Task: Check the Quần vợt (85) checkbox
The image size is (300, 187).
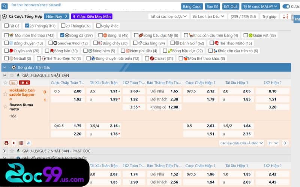Action: (x=246, y=35)
